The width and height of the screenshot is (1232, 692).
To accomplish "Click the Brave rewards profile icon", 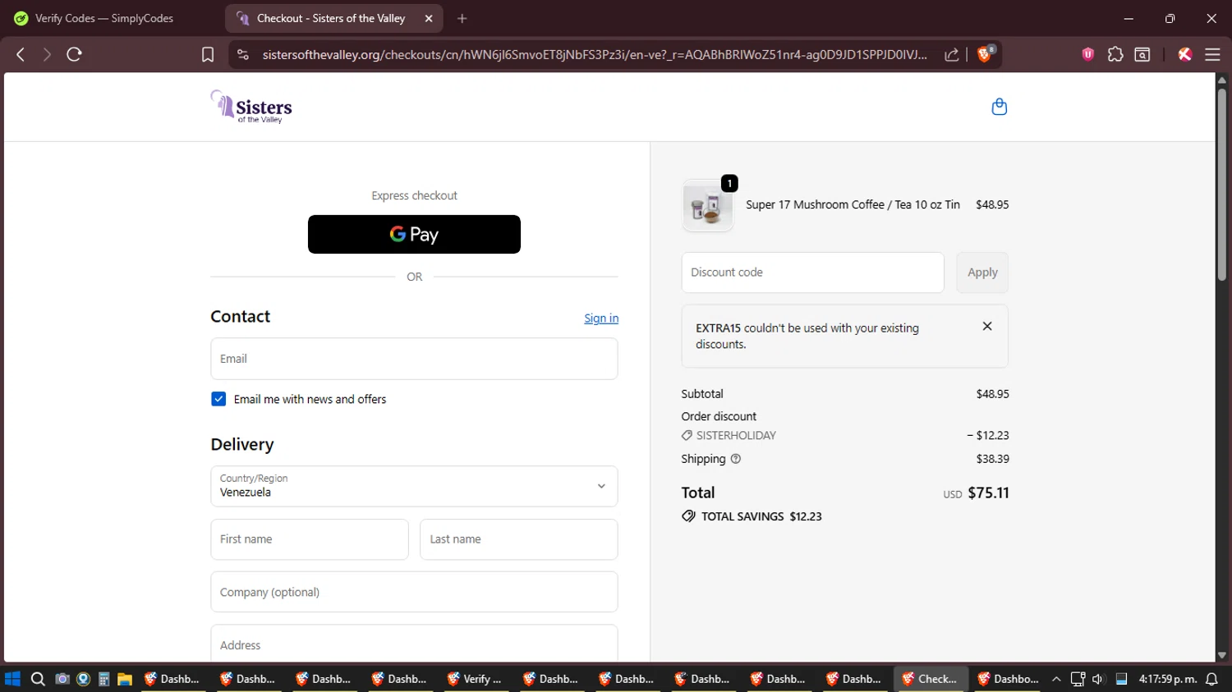I will pos(1184,54).
